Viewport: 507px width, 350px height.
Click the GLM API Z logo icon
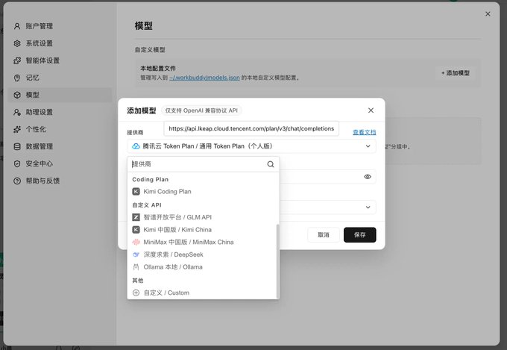(x=136, y=217)
